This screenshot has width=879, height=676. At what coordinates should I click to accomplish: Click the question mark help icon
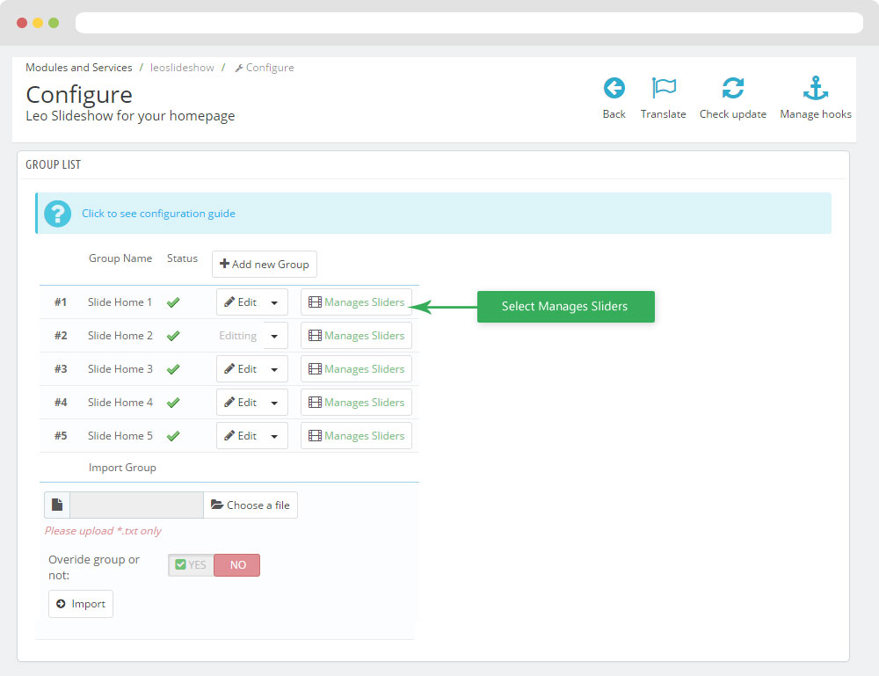coord(57,214)
